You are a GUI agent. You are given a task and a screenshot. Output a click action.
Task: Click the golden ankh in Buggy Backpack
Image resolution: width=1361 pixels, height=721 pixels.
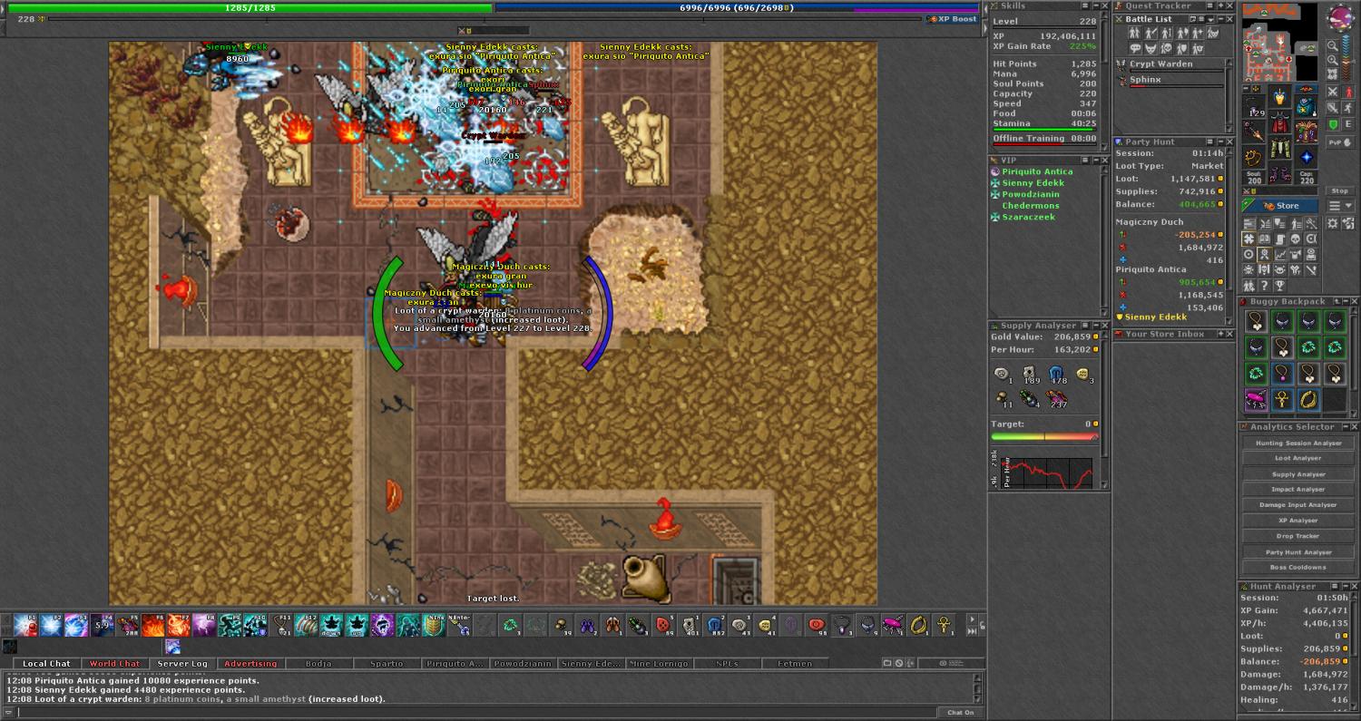point(1281,400)
